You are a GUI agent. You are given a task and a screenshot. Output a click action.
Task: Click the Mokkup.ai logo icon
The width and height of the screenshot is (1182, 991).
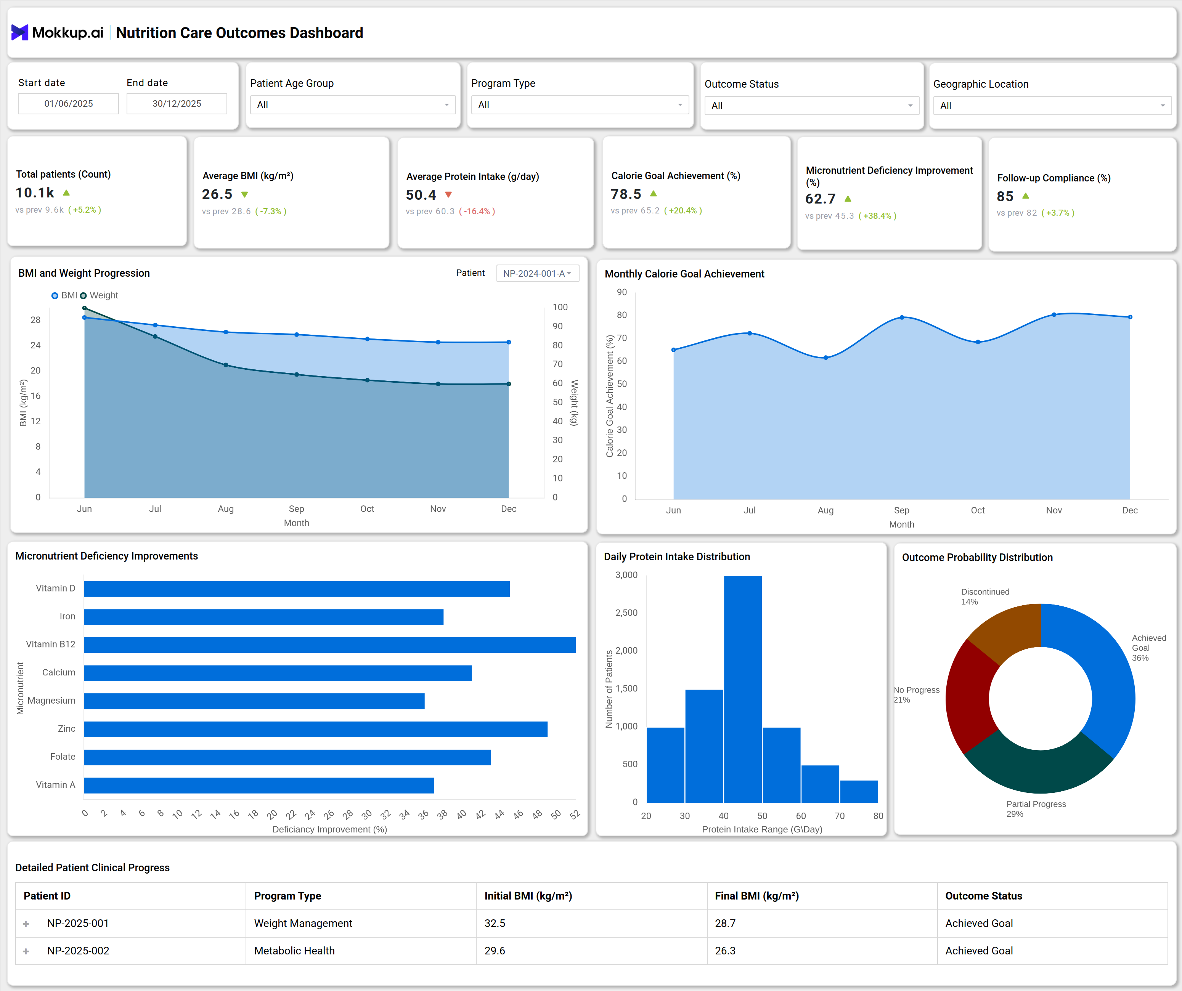click(20, 33)
